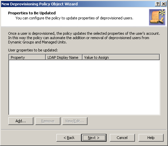This screenshot has width=168, height=146.
Task: Click the disabled View/Edit... button
Action: point(75,121)
